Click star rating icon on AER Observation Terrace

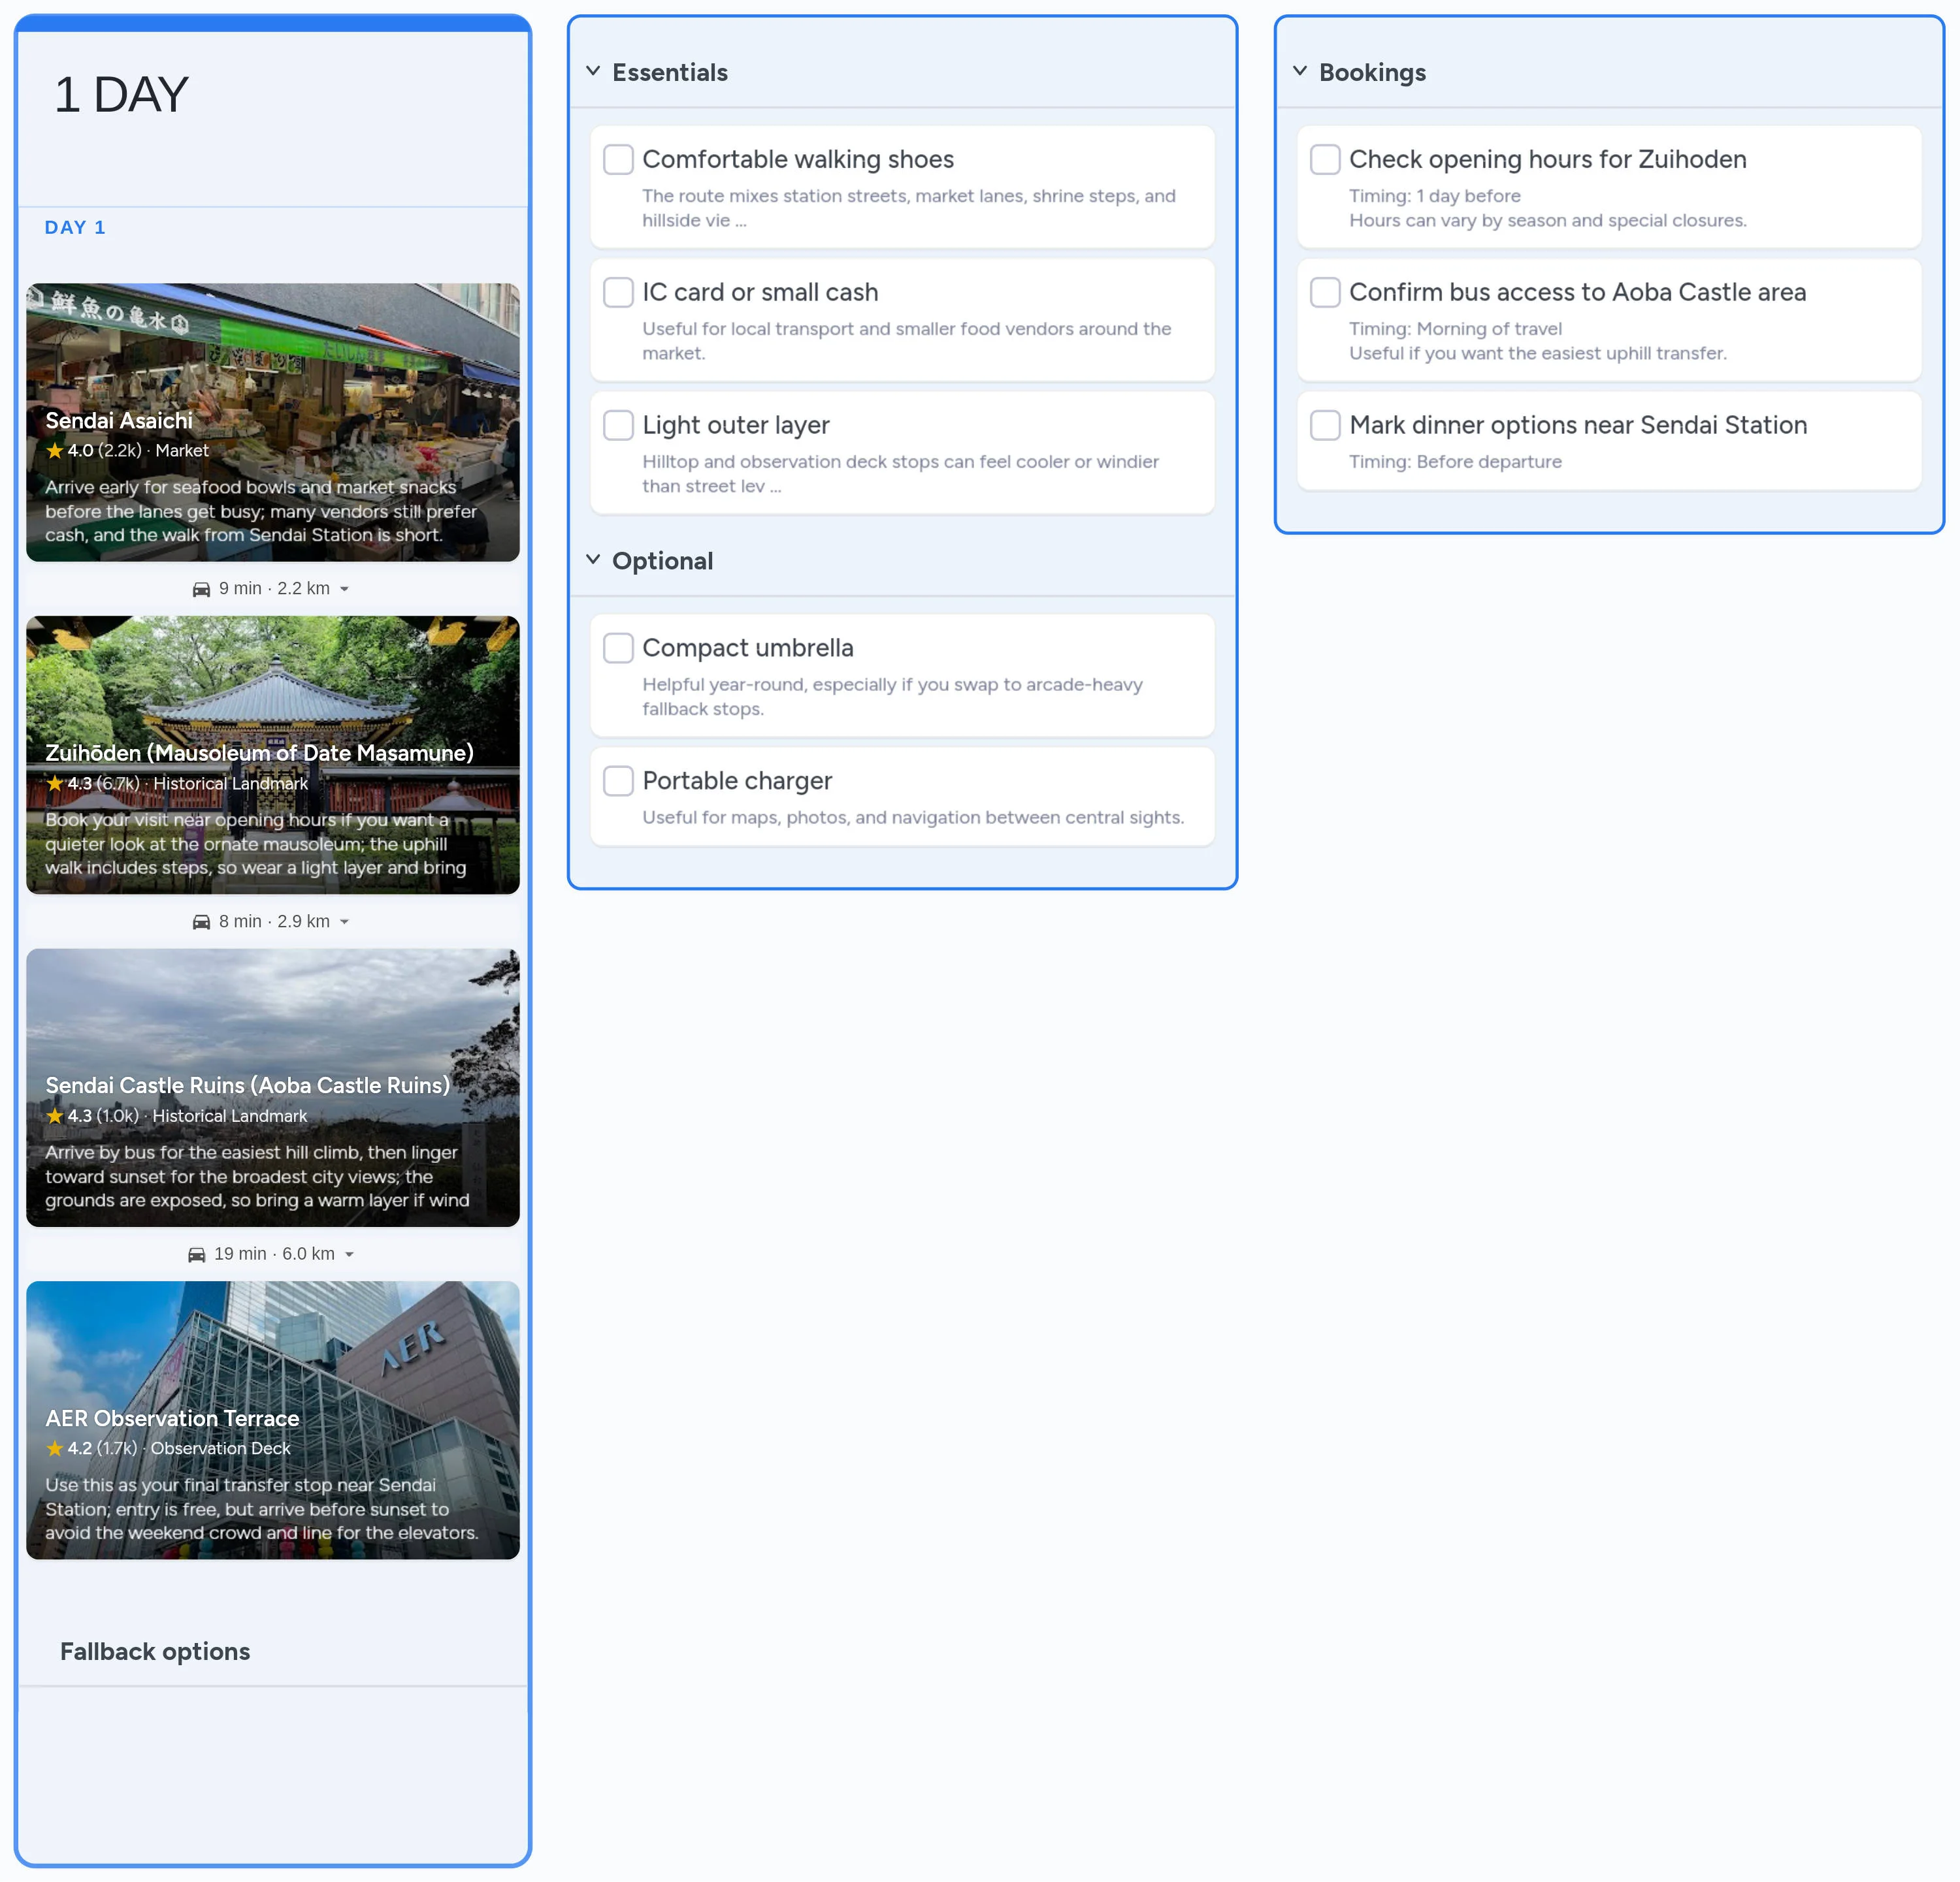[54, 1448]
